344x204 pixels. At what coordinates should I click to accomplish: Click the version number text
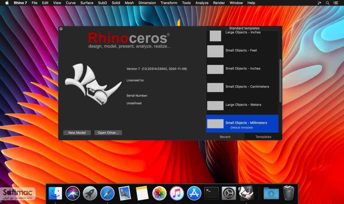point(157,69)
